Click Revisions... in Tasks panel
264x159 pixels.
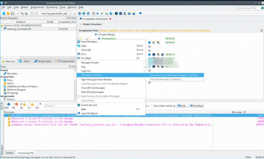tap(13, 73)
